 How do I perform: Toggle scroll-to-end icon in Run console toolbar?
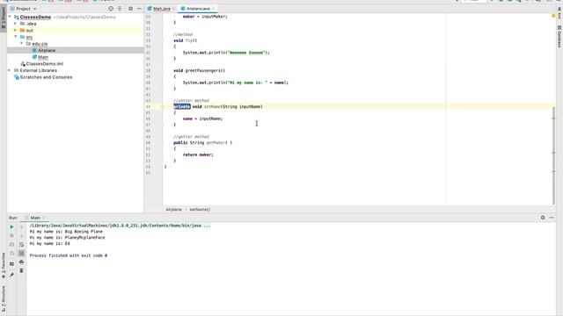pos(21,254)
